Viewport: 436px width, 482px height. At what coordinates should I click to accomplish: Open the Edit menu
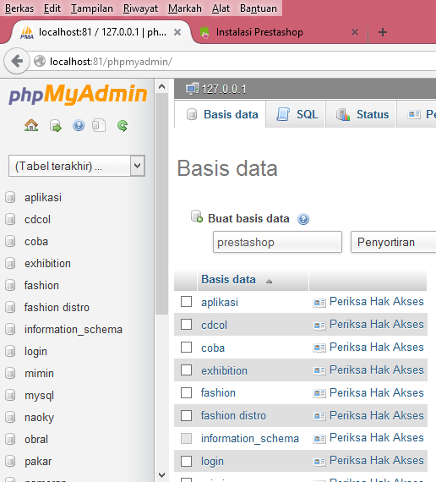tap(52, 8)
